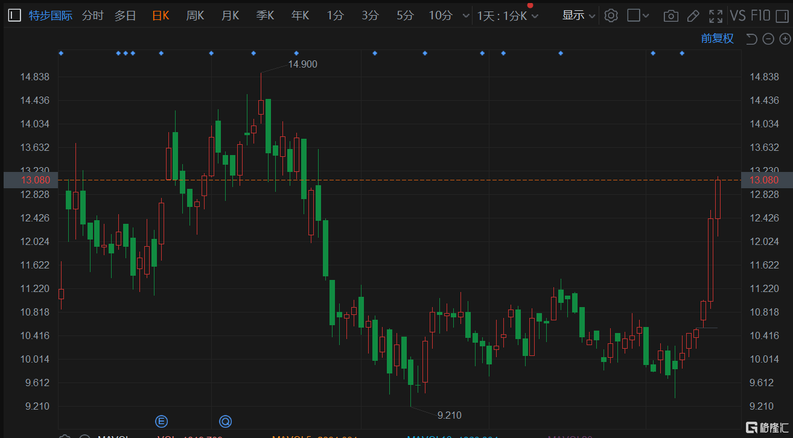Screen dimensions: 793x438
Task: Select the drawing pencil tool
Action: [x=693, y=16]
